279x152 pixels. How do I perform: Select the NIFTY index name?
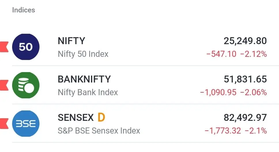click(71, 41)
